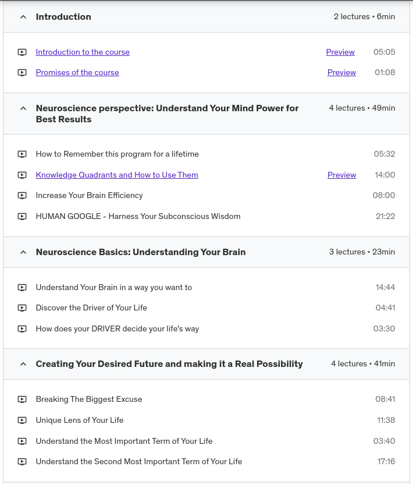The image size is (413, 484).
Task: Preview the Knowledge Quadrants lecture
Action: pos(341,175)
